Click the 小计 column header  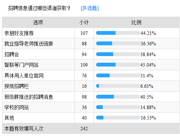coord(84,22)
